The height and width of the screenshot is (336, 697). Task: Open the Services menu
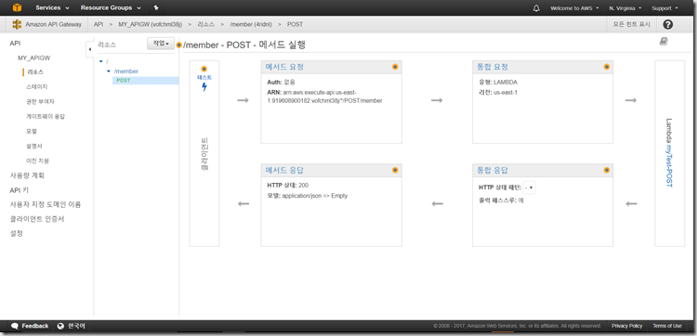click(x=52, y=8)
